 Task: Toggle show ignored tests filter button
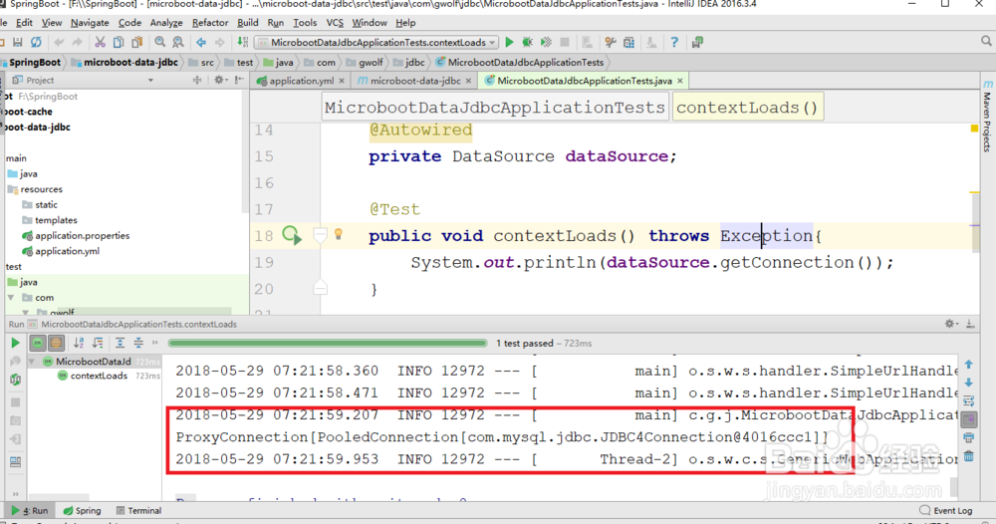coord(56,343)
